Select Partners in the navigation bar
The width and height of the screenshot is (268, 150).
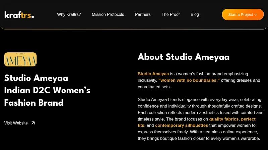143,14
